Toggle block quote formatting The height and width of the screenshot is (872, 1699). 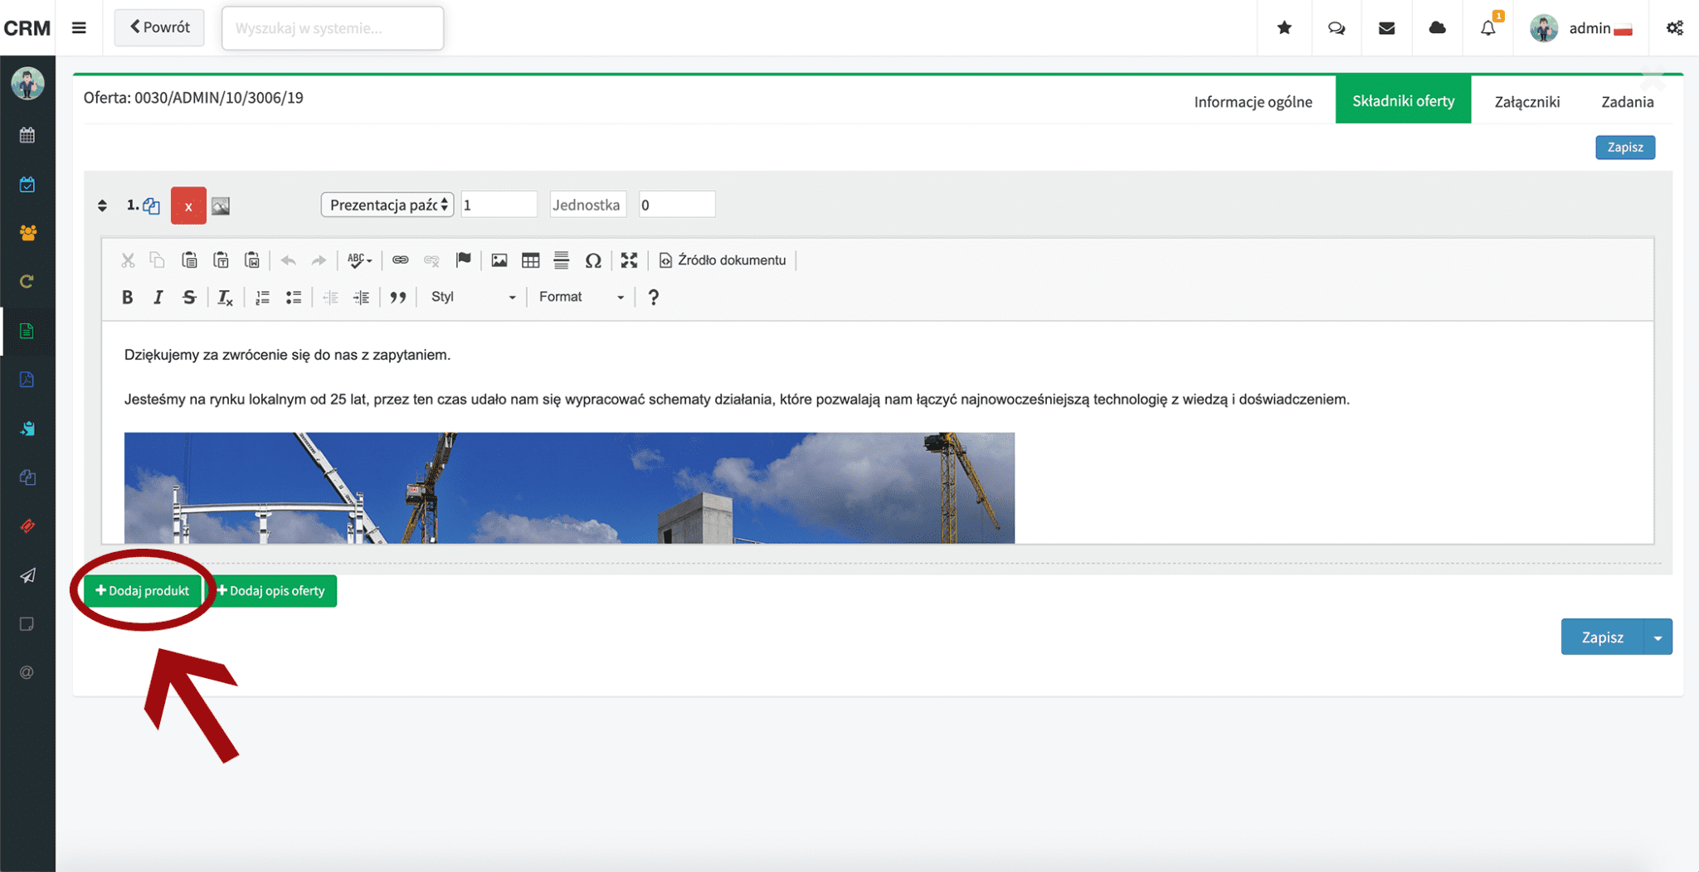click(398, 297)
